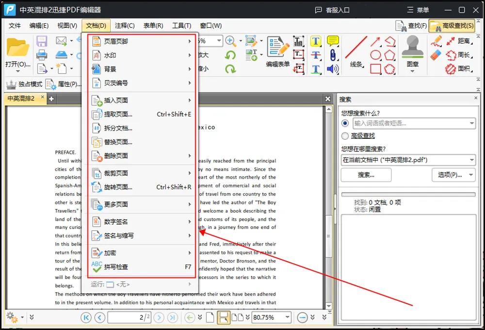The height and width of the screenshot is (330, 485).
Task: Select the advanced search (高级查找) radio button
Action: pos(345,136)
